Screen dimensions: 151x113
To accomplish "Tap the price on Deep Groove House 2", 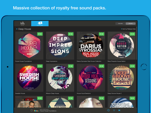I will point(132,66).
